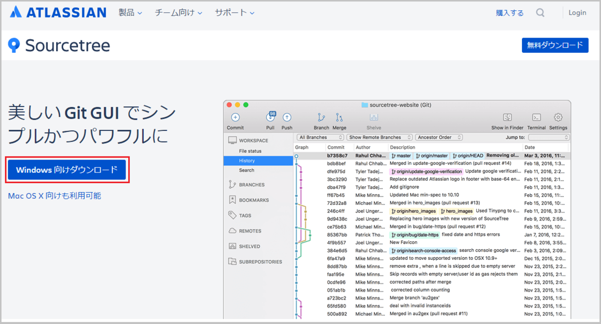
Task: Expand the サポート navigation menu
Action: coord(235,13)
